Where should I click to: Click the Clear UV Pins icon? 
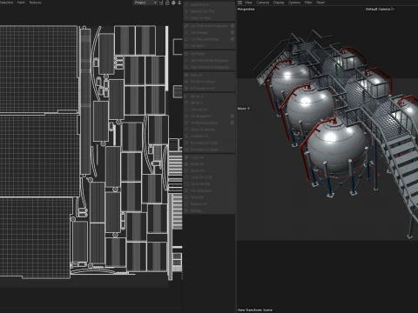click(x=186, y=18)
